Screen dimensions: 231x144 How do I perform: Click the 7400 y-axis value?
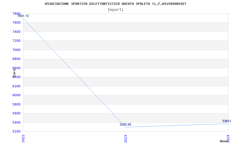pos(16,32)
